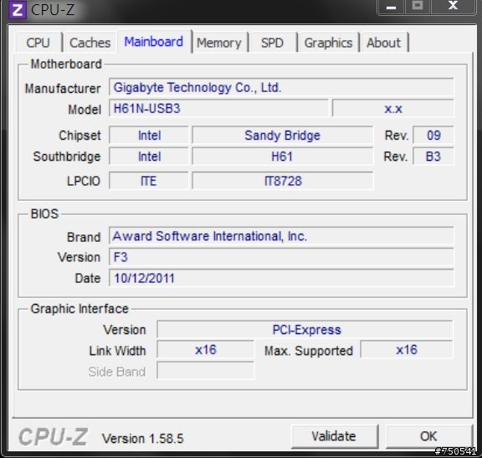Click the Southbridge Rev. value B3
Viewport: 482px width, 458px height.
coord(433,157)
